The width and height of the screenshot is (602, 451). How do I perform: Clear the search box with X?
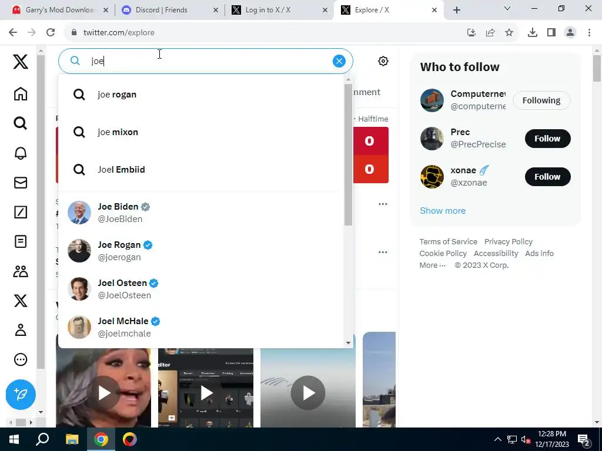pyautogui.click(x=339, y=61)
